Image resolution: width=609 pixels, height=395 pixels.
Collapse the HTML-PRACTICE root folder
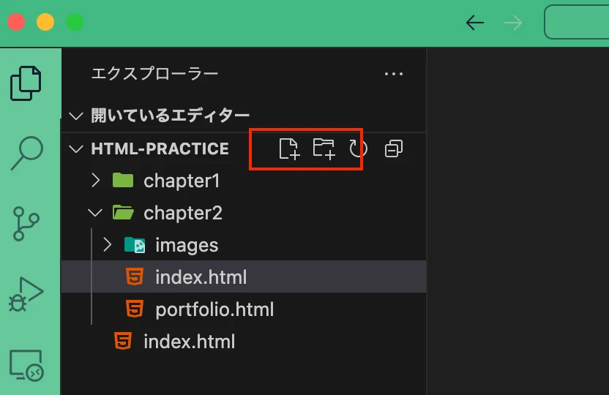click(x=76, y=149)
